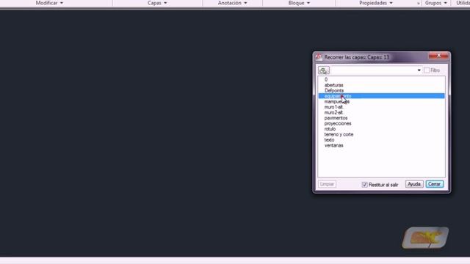Select the Defpoints layer

(381, 90)
